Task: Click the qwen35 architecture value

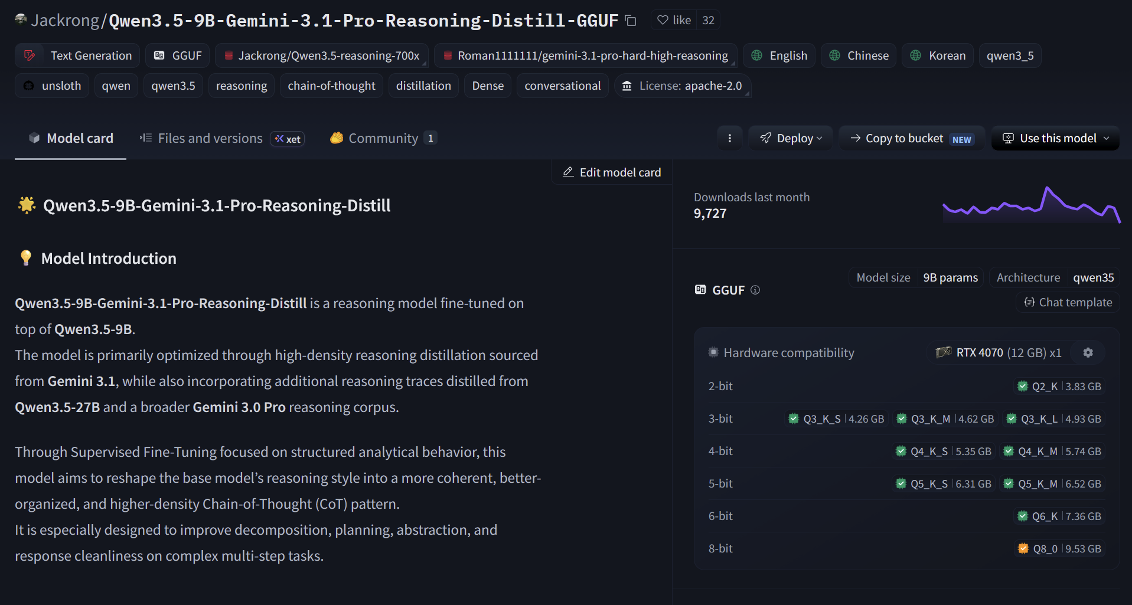Action: [x=1093, y=277]
